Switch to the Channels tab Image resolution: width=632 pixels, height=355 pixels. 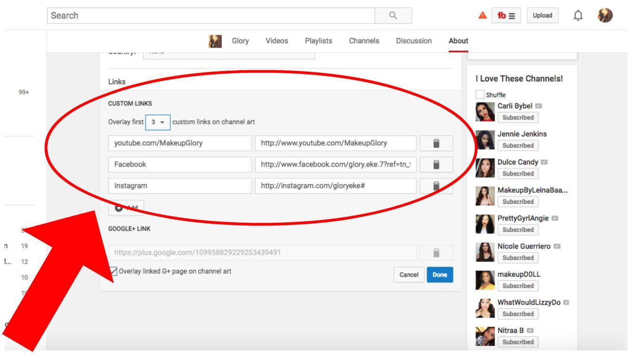364,41
